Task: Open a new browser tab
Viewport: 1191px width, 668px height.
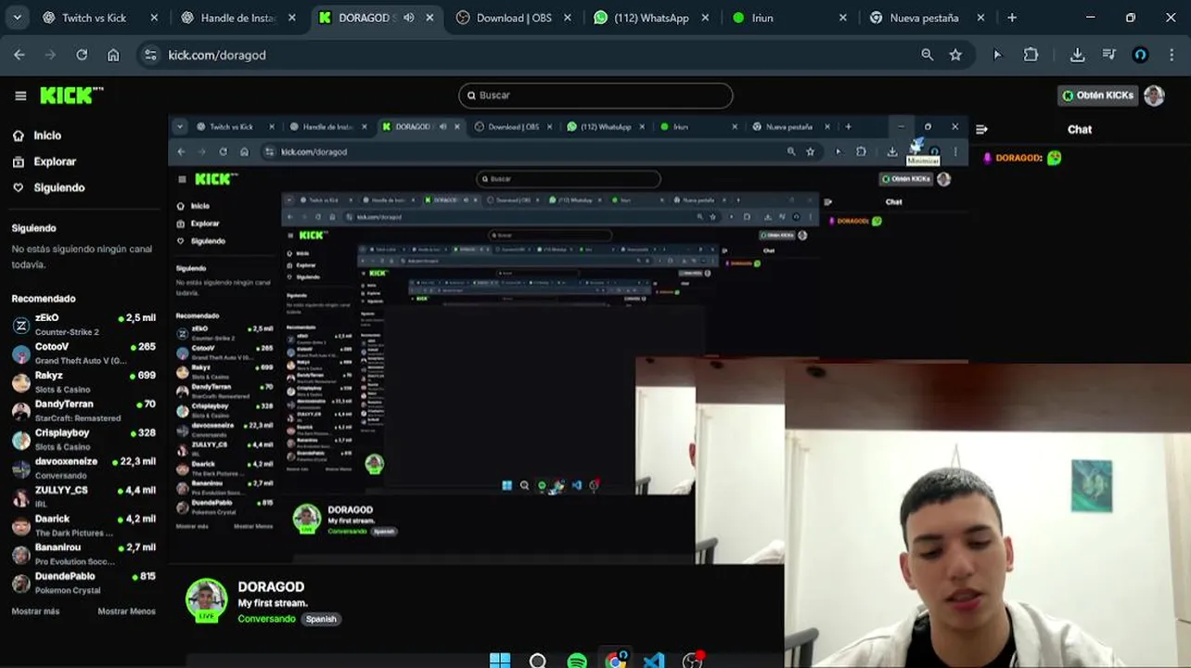Action: click(1012, 18)
